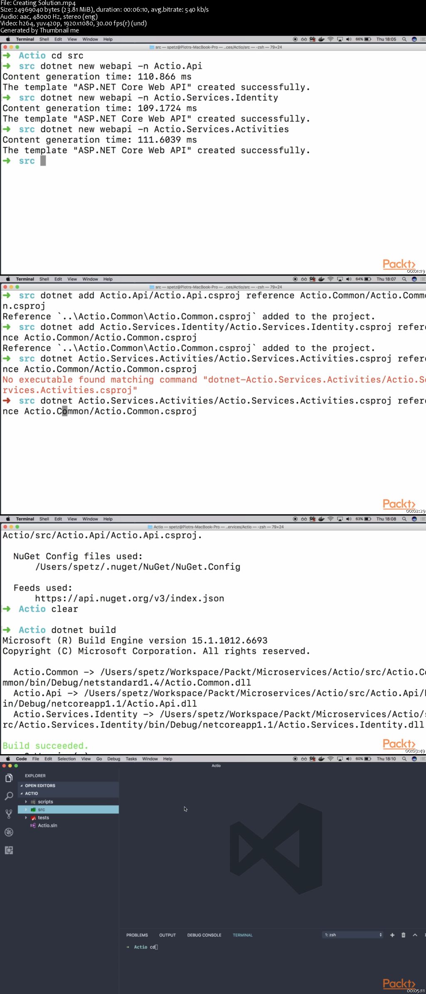
Task: Select the tests folder name in Explorer
Action: [43, 817]
